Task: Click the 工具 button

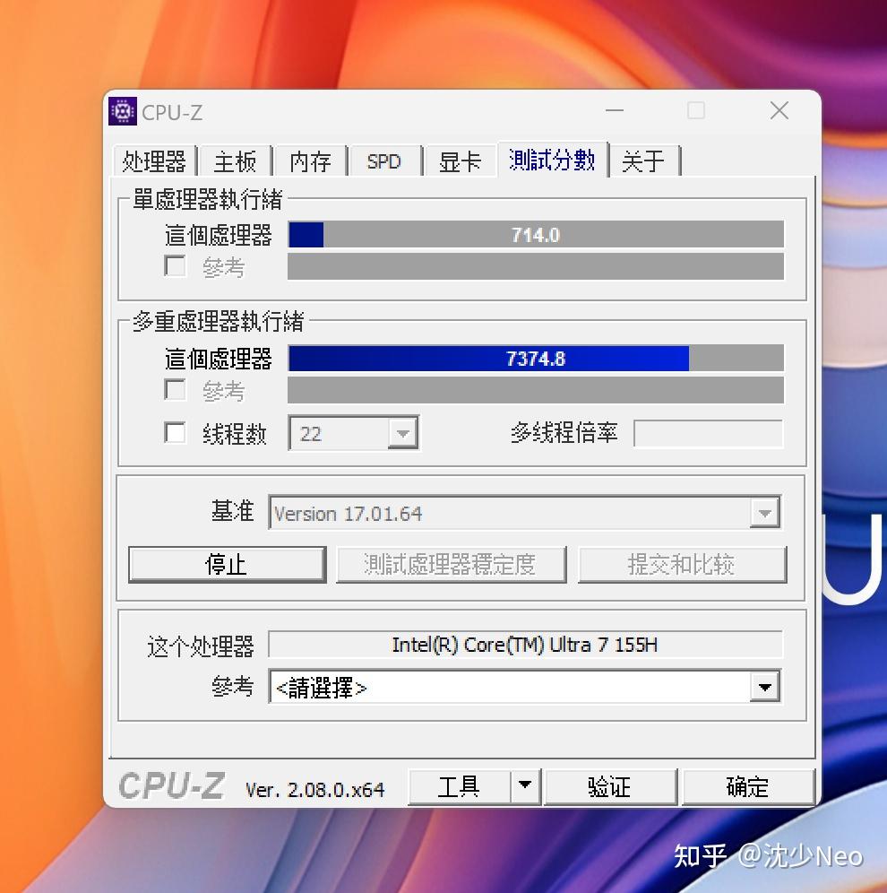Action: coord(459,787)
